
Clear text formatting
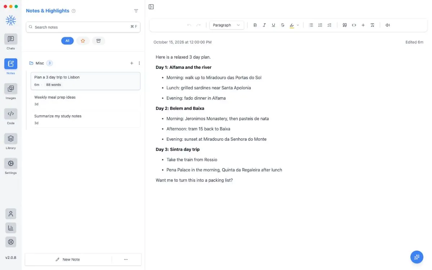click(x=373, y=25)
